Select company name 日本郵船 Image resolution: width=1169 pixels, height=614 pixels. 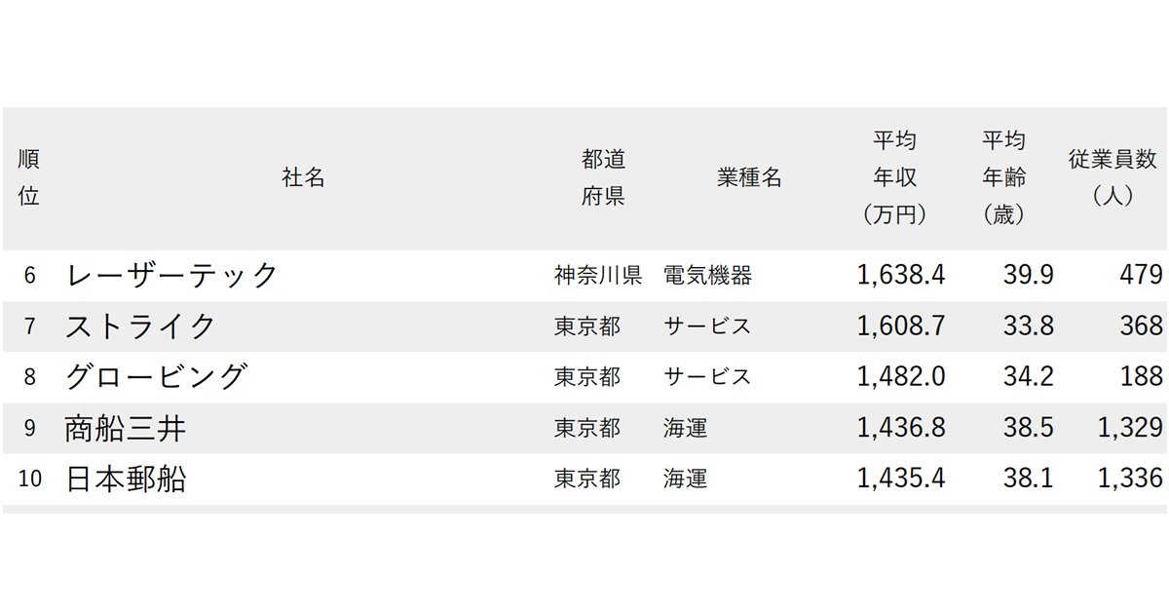pos(125,479)
